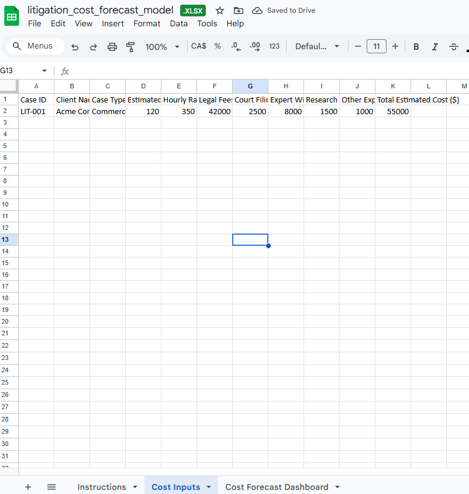Click the redo arrow icon
This screenshot has width=469, height=494.
[x=94, y=47]
